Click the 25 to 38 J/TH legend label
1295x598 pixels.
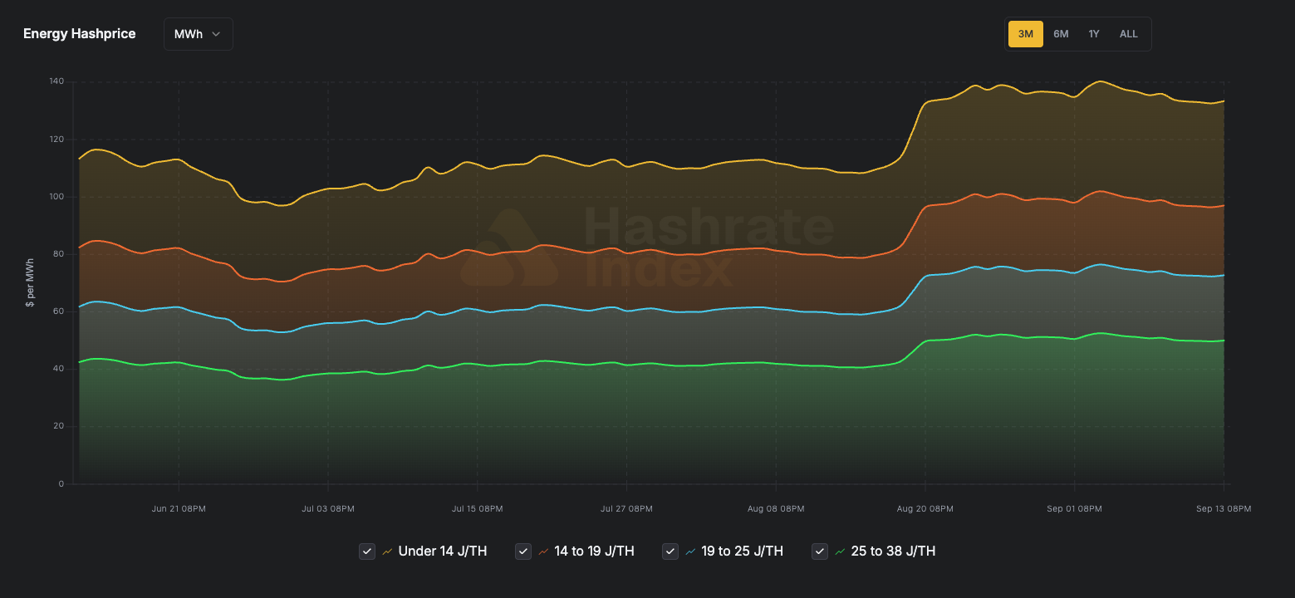pyautogui.click(x=894, y=551)
